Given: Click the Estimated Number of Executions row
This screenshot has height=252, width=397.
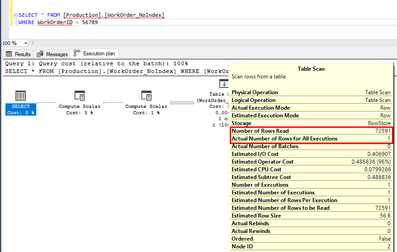Looking at the screenshot, I should coord(311,193).
